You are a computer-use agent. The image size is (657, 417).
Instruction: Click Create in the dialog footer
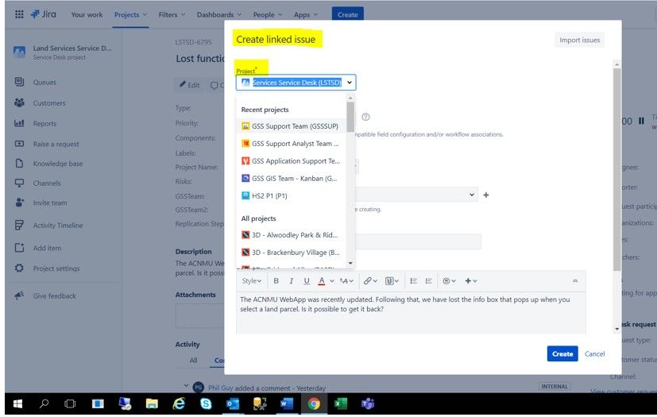click(x=562, y=353)
